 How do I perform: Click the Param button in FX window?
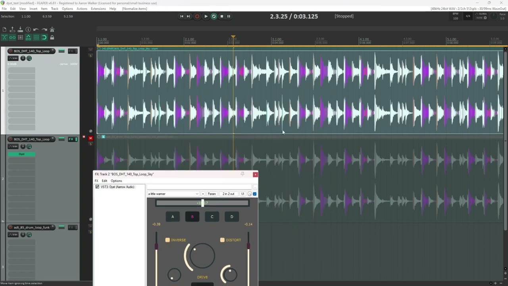click(212, 194)
